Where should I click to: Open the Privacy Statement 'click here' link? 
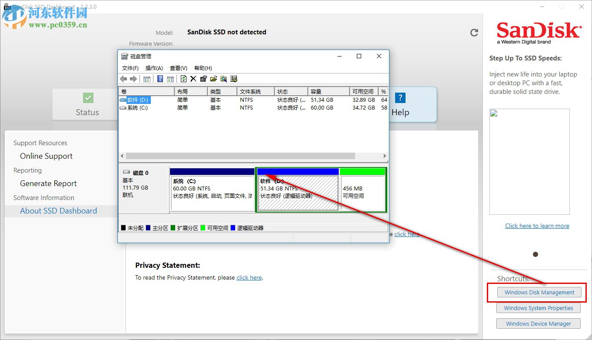click(x=249, y=277)
